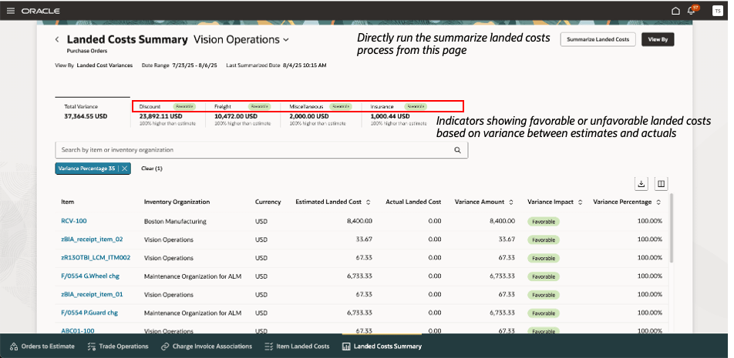Select the Discount variance tab
The width and height of the screenshot is (734, 358).
click(x=167, y=114)
